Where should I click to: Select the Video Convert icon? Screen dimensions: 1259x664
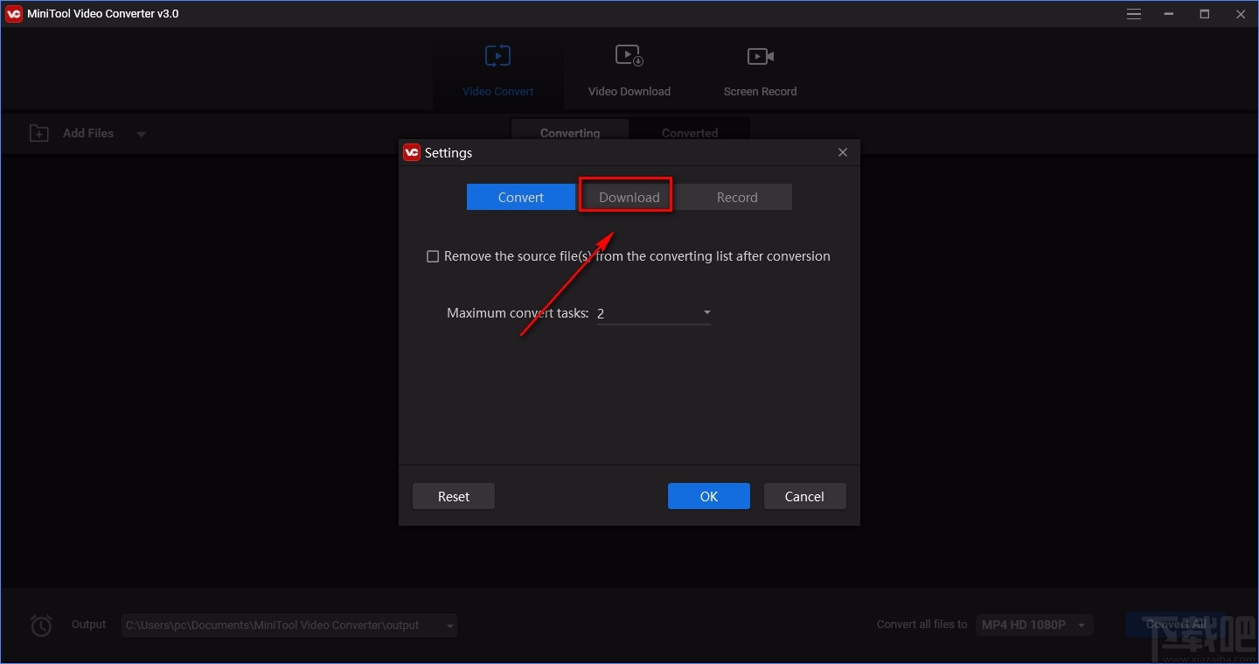pyautogui.click(x=497, y=55)
